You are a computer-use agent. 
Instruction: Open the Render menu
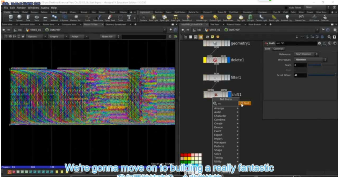coord(21,8)
